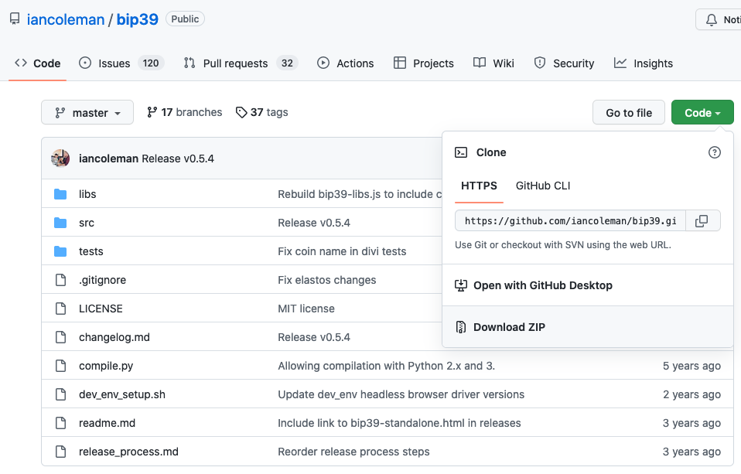Viewport: 741px width, 474px height.
Task: Click the clone URL text field
Action: (570, 220)
